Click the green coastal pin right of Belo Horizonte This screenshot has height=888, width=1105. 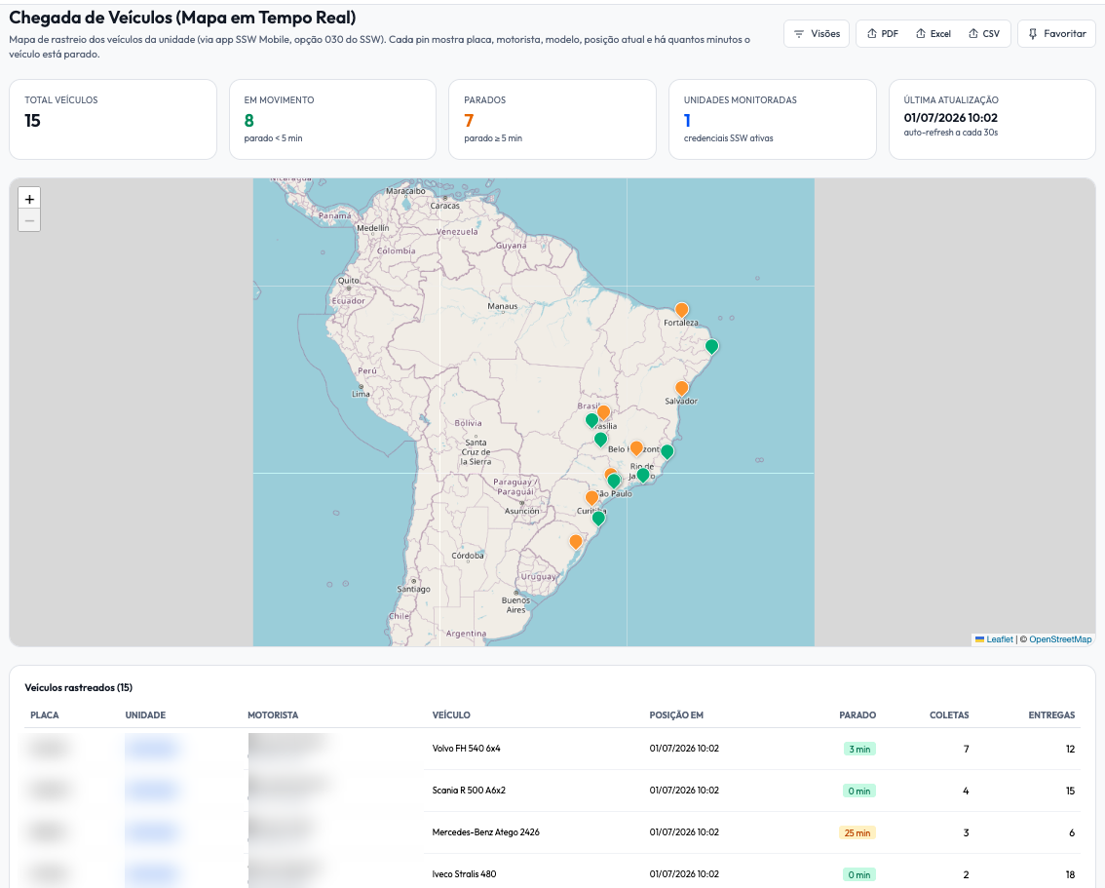(x=667, y=451)
